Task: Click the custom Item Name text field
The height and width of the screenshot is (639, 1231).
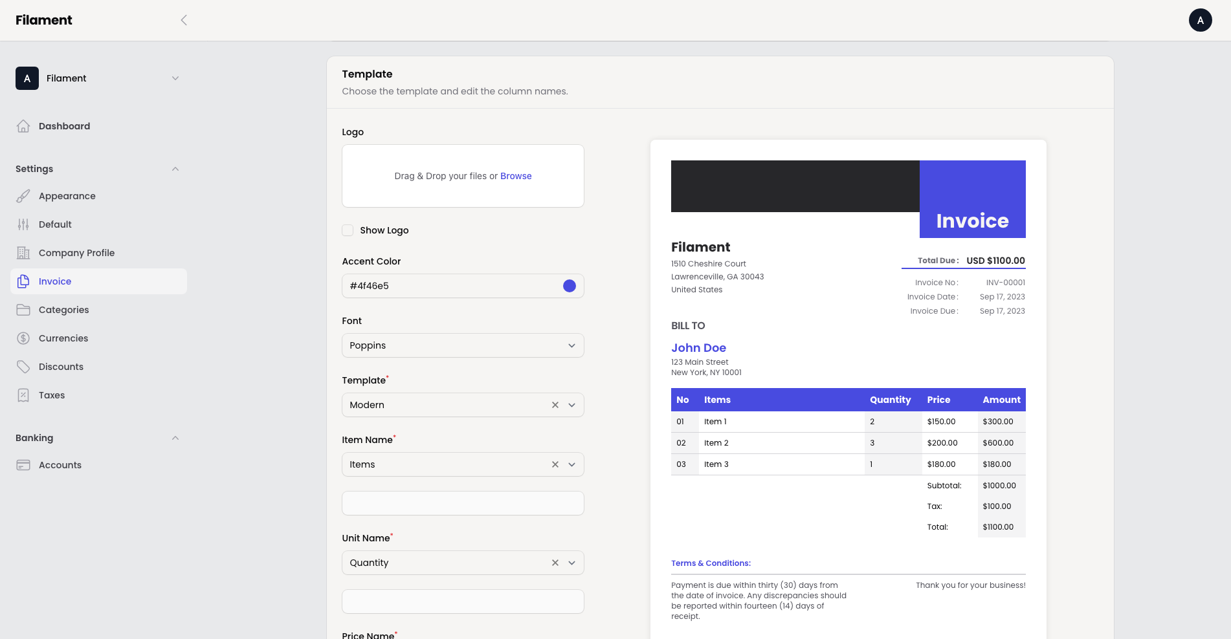Action: [x=463, y=503]
